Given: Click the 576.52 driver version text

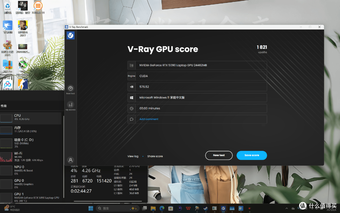Looking at the screenshot, I should click(144, 87).
